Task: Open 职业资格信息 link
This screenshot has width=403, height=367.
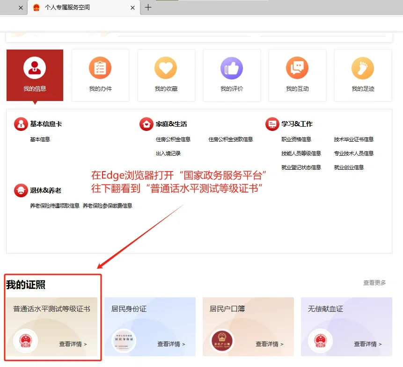Action: click(296, 139)
